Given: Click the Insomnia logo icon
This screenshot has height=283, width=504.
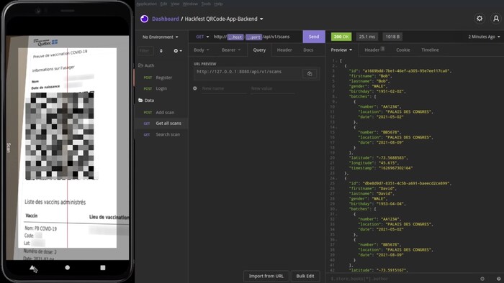Looking at the screenshot, I should 144,19.
